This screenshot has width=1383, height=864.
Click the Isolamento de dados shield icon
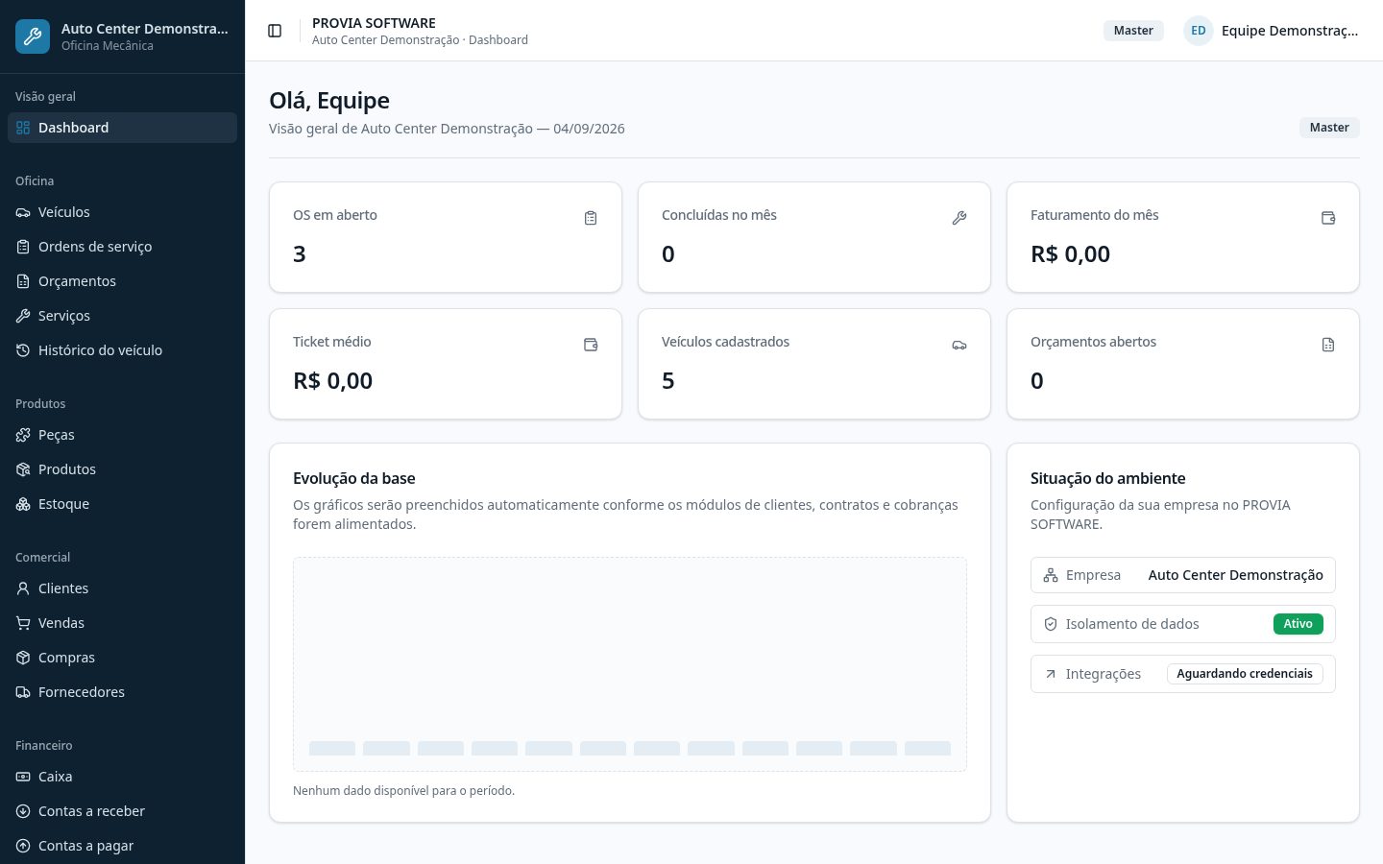[x=1051, y=624]
